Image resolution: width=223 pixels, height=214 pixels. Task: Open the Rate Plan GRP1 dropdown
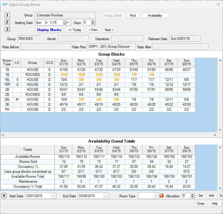point(133,47)
